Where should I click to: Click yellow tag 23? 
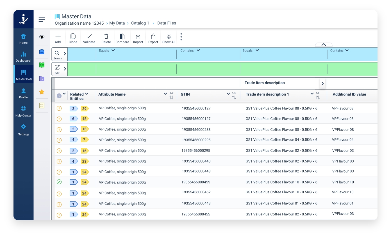85,161
